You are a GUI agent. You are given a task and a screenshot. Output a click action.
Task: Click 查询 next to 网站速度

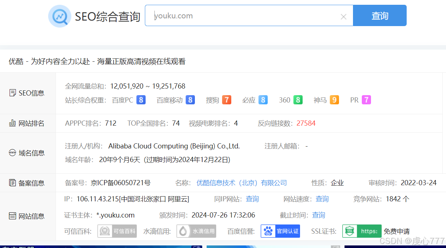click(x=322, y=199)
